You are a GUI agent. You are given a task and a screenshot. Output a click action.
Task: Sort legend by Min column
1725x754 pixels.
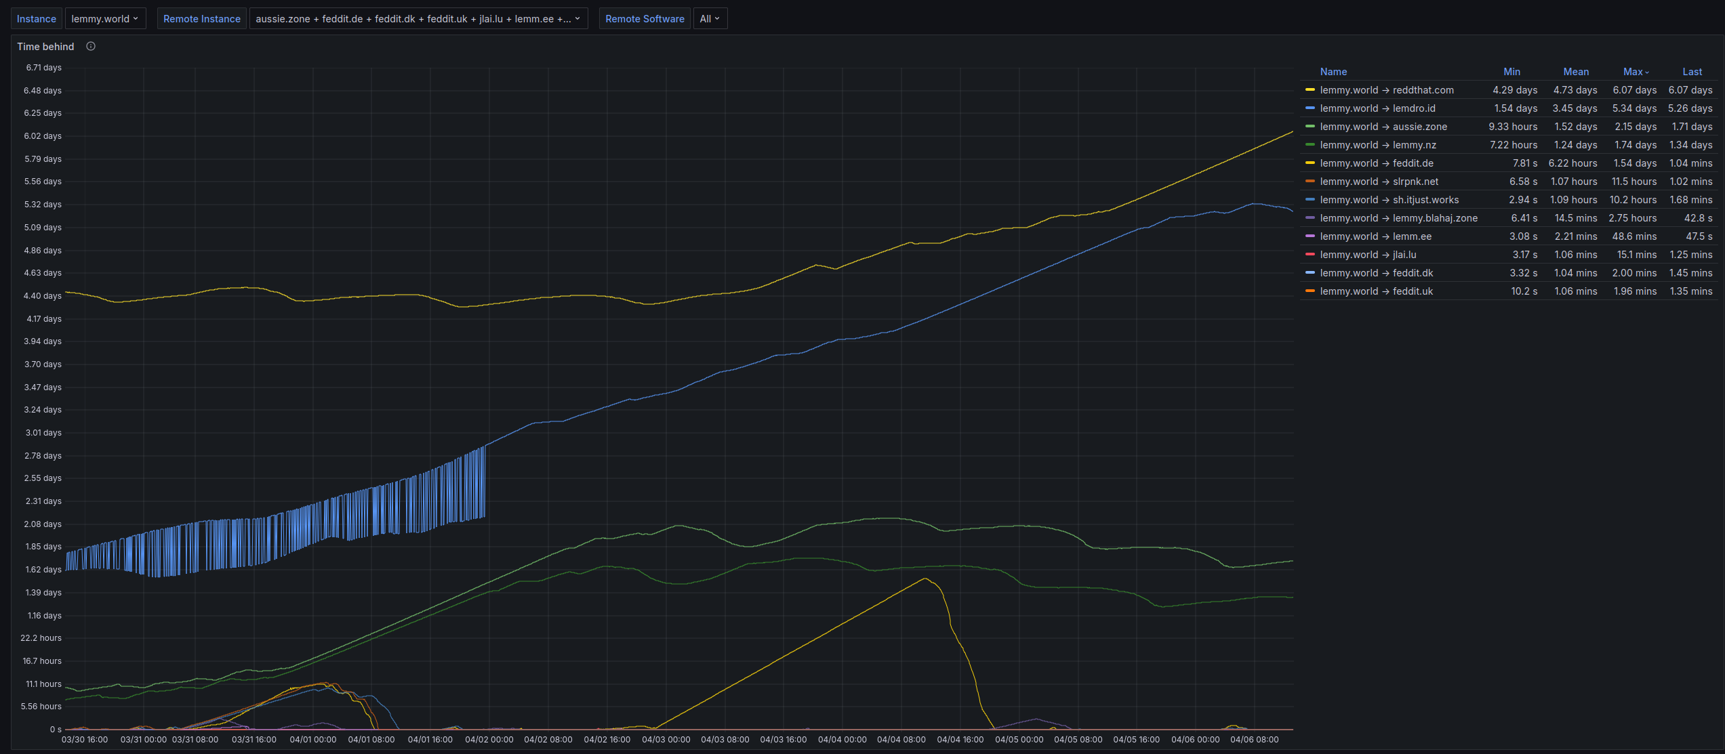tap(1511, 72)
